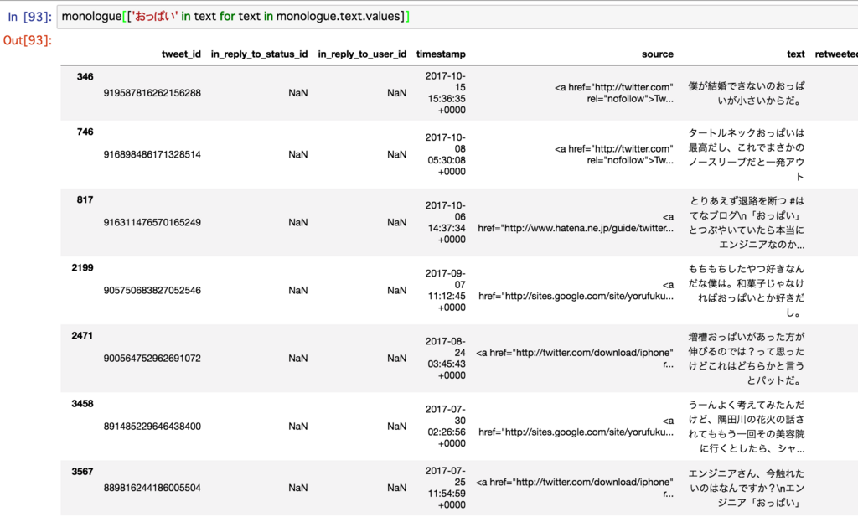Image resolution: width=858 pixels, height=517 pixels.
Task: Click the tweet_id column header
Action: 181,54
